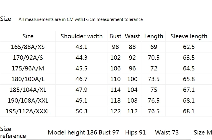Select the 185/104A/XL size cell
212x140 pixels.
tap(28, 90)
